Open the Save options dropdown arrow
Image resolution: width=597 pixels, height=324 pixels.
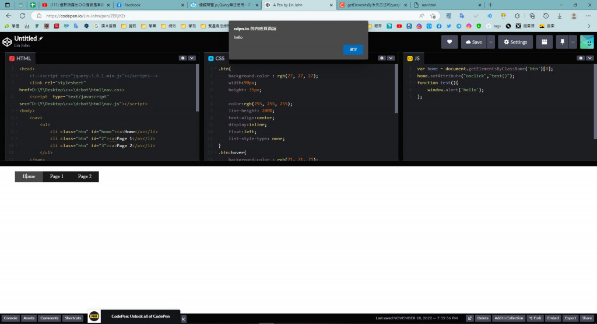pyautogui.click(x=491, y=42)
